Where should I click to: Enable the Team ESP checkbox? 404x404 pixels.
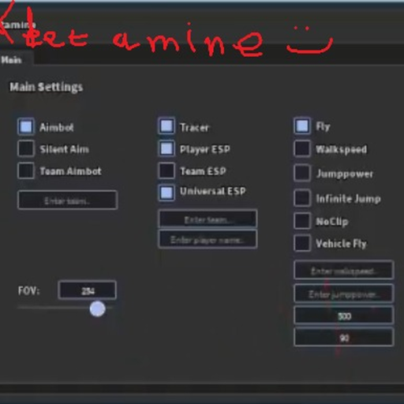[166, 170]
